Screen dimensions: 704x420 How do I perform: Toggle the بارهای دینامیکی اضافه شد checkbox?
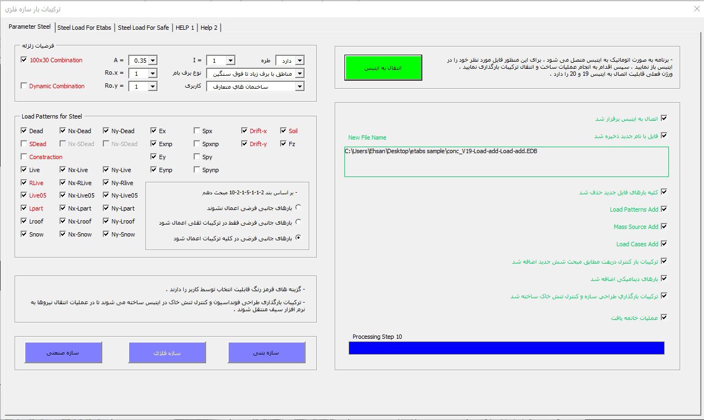pos(664,279)
